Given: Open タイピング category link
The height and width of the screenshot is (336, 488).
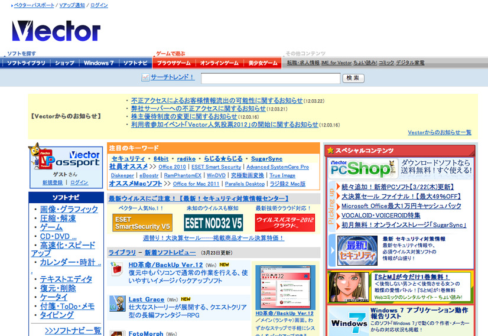Looking at the screenshot, I should [x=57, y=315].
